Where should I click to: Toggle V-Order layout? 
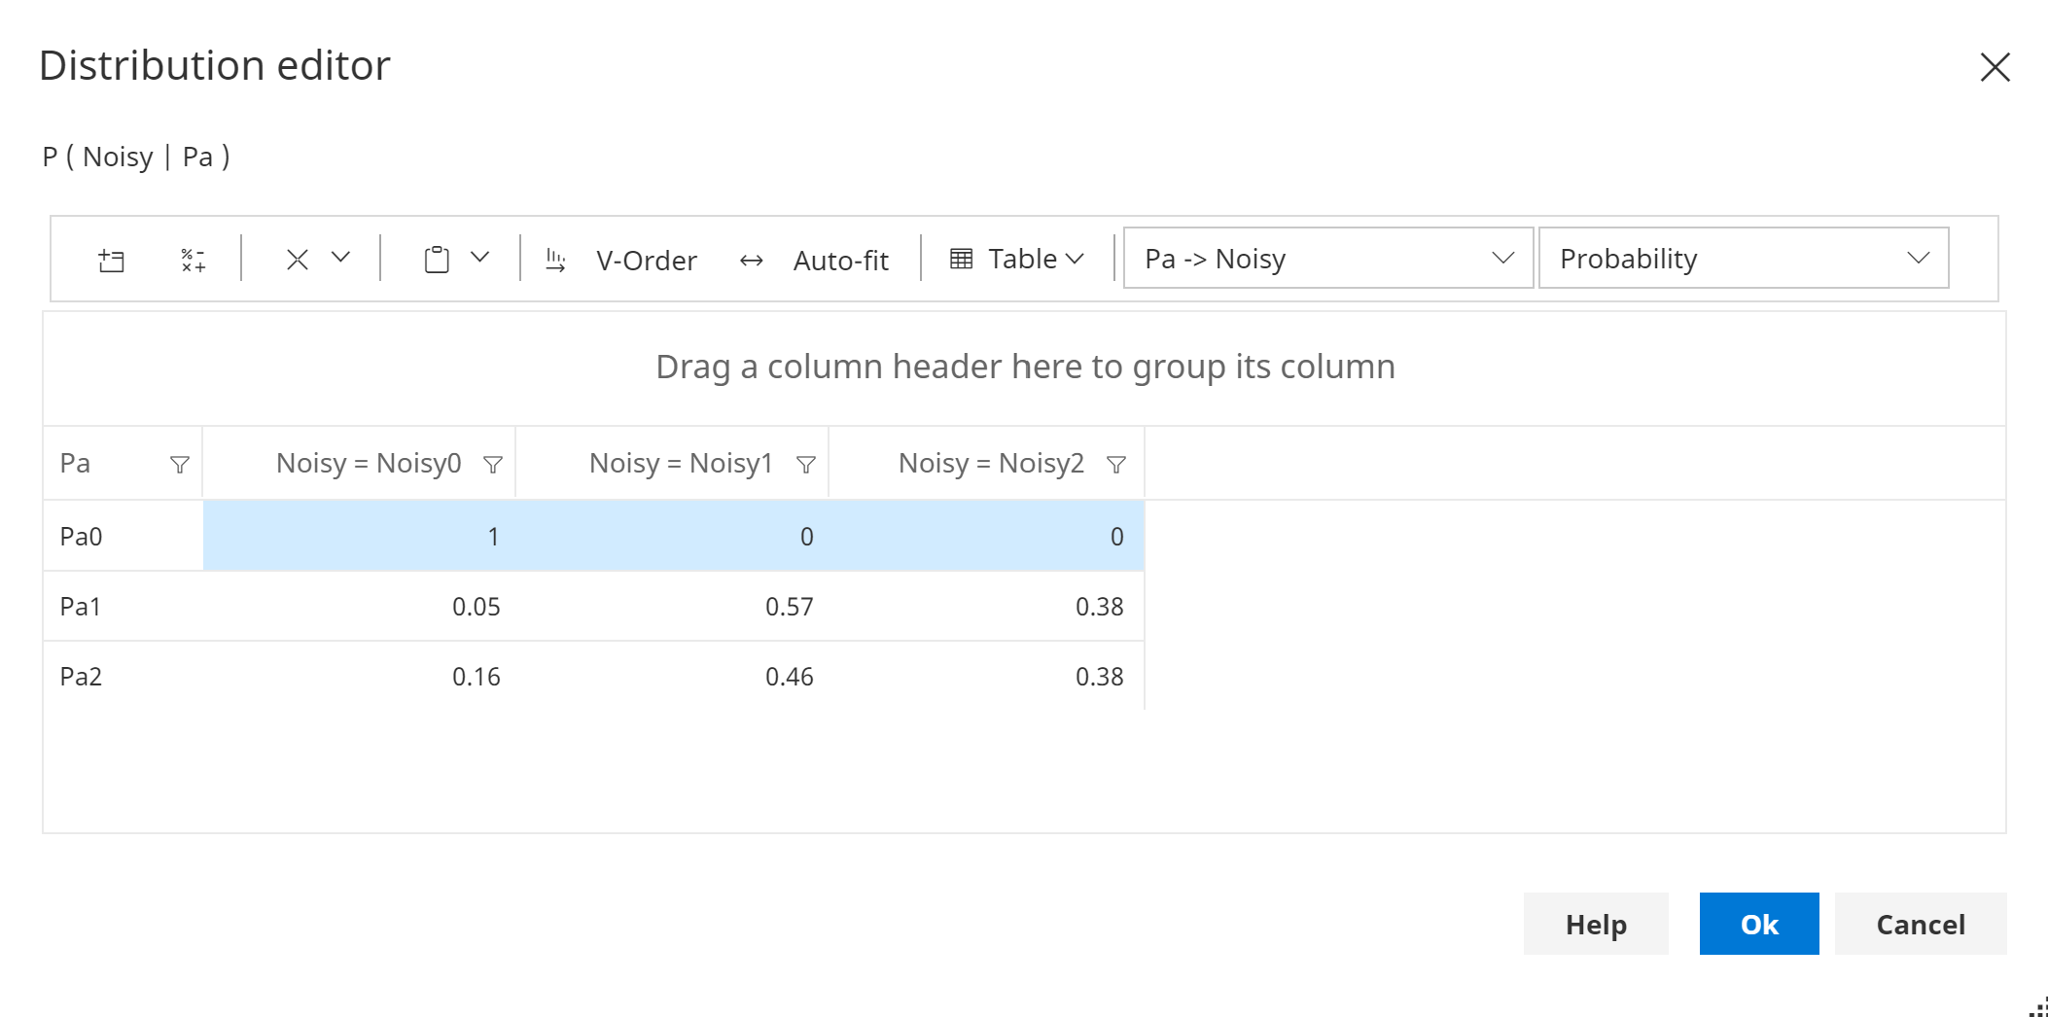(x=622, y=260)
